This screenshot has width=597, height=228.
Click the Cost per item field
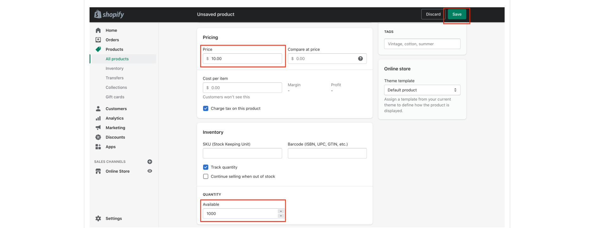coord(242,88)
